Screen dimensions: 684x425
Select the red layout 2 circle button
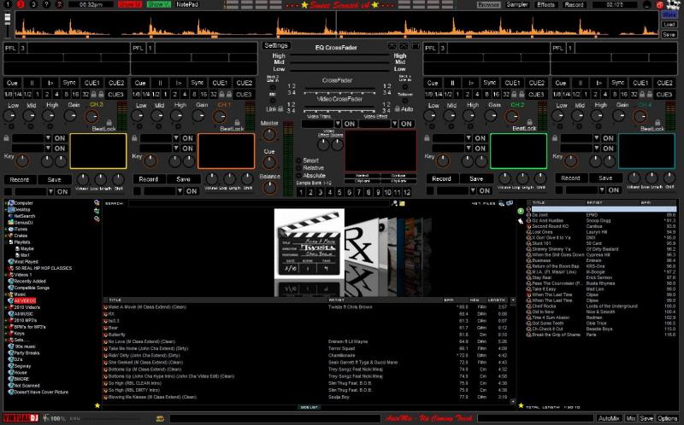tap(21, 5)
